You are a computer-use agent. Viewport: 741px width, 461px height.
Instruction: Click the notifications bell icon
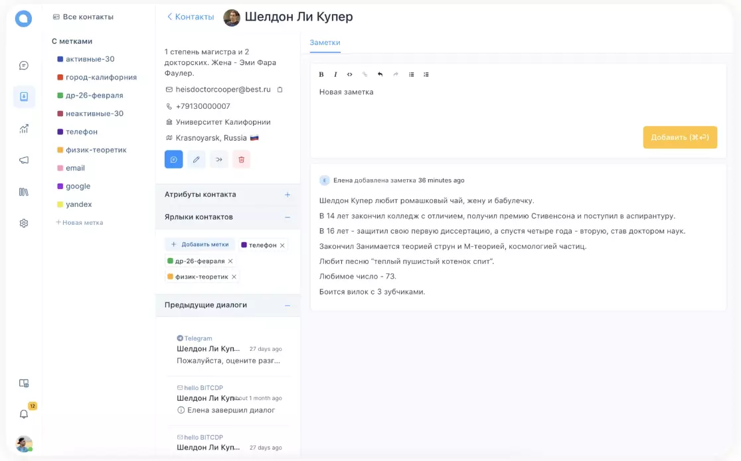(x=24, y=415)
